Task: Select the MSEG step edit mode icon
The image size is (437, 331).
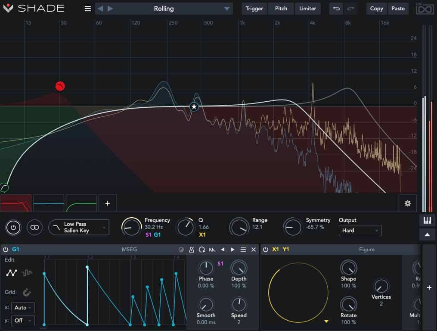Action: pyautogui.click(x=27, y=273)
